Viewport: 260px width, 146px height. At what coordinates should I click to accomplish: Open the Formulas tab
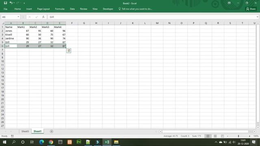tap(60, 9)
